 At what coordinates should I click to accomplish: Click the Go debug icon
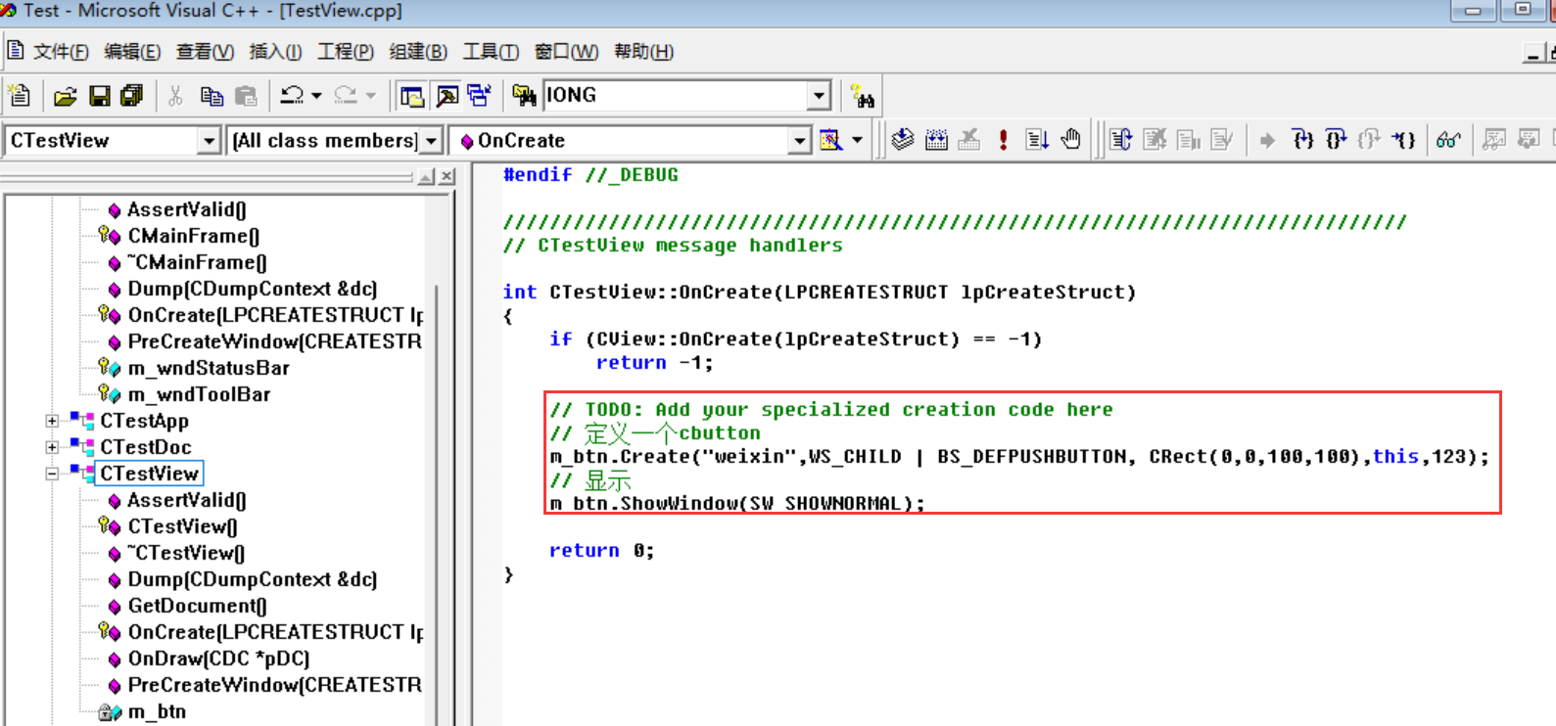[x=1037, y=140]
